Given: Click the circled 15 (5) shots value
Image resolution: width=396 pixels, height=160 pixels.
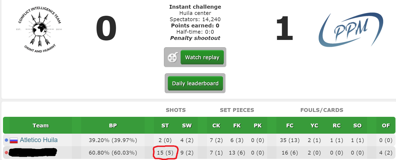Looking at the screenshot, I should click(x=165, y=153).
